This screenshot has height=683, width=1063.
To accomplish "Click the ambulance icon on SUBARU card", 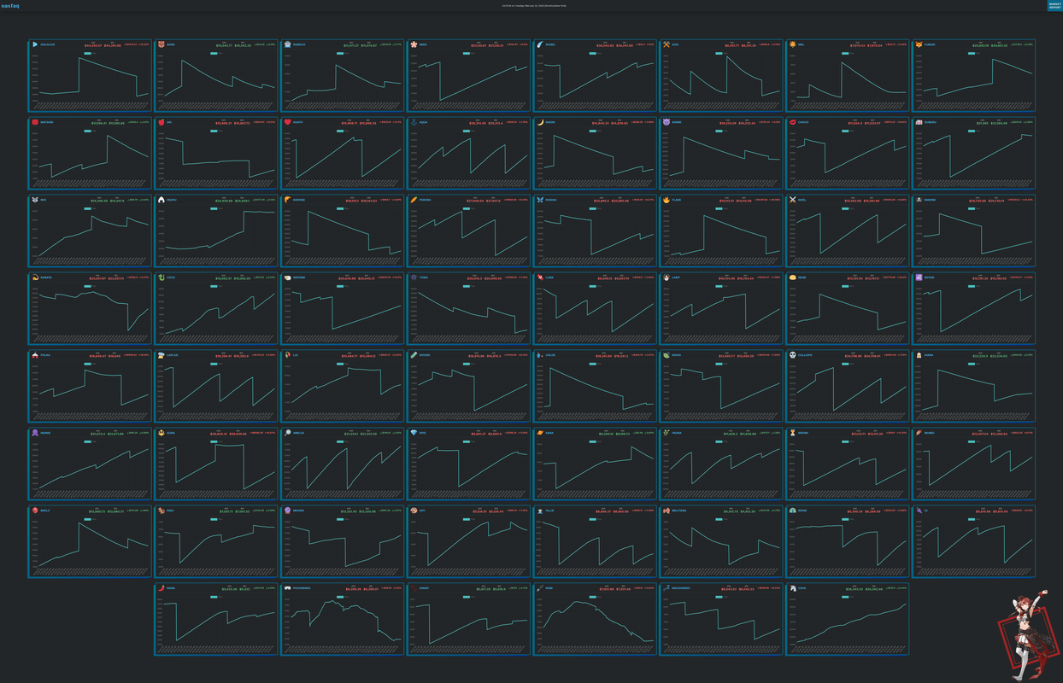I will 919,122.
